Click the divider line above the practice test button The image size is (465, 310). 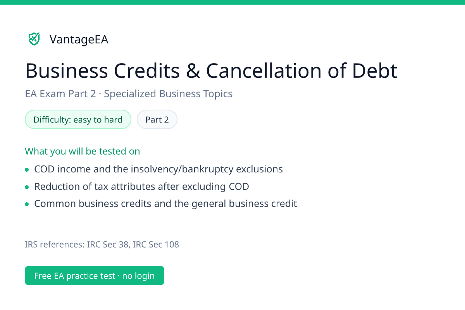[232, 258]
